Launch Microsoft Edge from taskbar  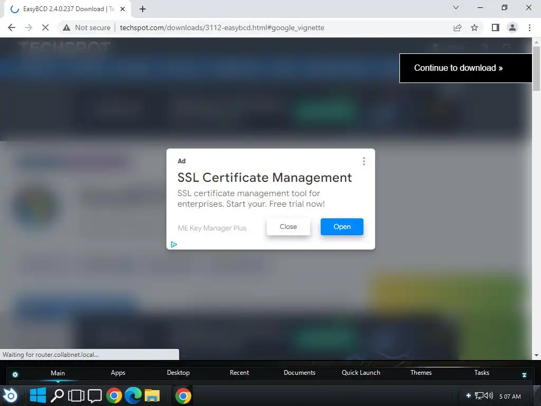click(x=133, y=395)
